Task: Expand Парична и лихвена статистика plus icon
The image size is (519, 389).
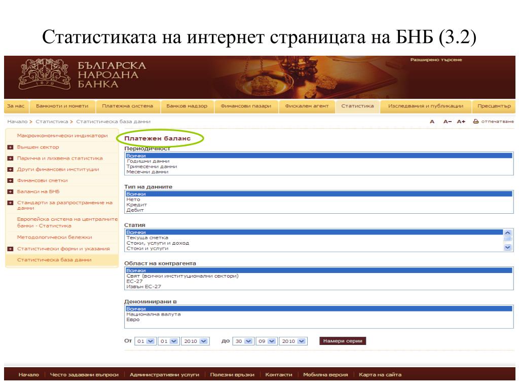Action: 10,159
